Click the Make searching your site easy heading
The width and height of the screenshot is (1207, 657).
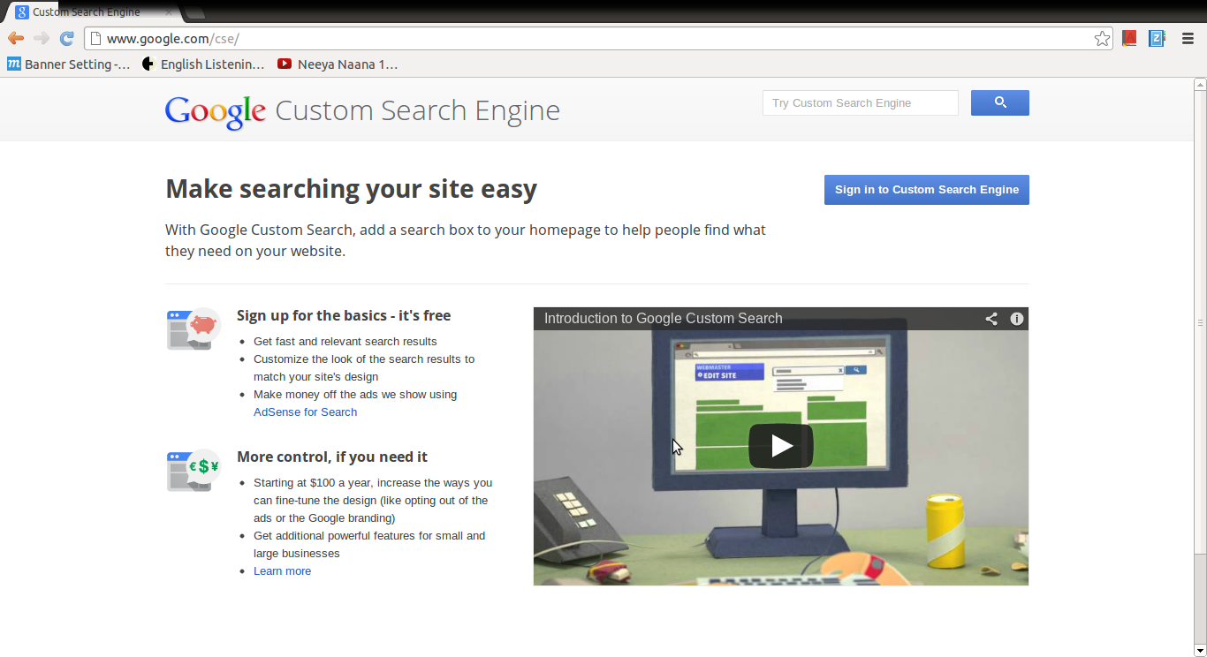click(x=351, y=189)
